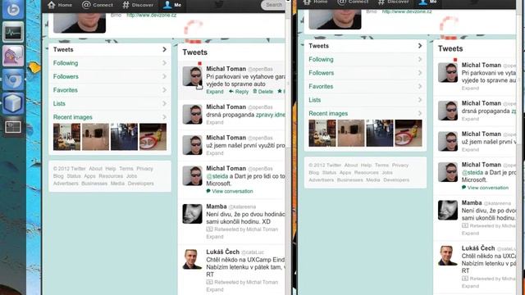This screenshot has height=295, width=525.
Task: Click Michal Toman avatar on first right tweet
Action: pos(448,72)
